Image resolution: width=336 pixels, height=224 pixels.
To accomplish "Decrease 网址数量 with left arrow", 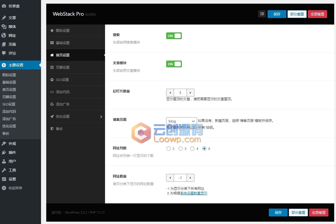I will (170, 178).
